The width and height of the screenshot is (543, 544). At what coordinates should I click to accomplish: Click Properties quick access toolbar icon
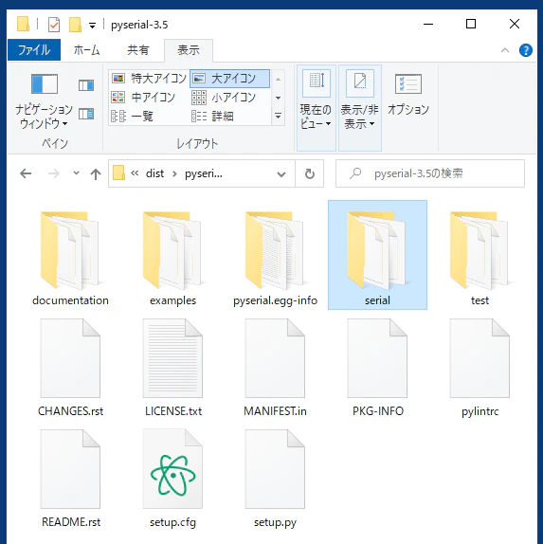click(x=54, y=25)
